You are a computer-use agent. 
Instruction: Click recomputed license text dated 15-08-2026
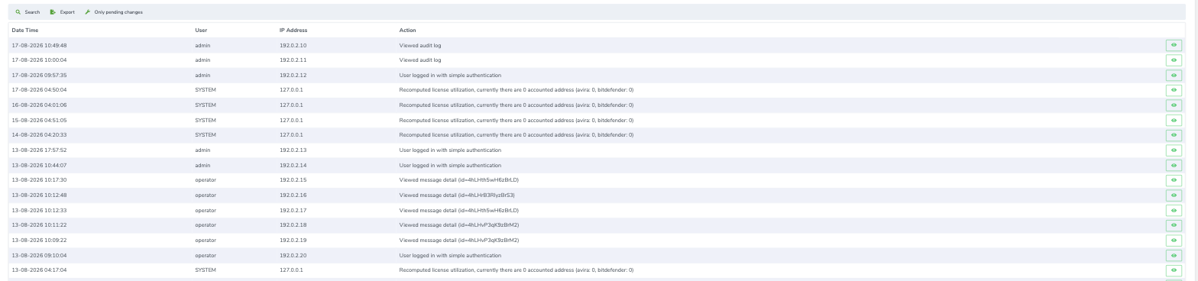[516, 121]
